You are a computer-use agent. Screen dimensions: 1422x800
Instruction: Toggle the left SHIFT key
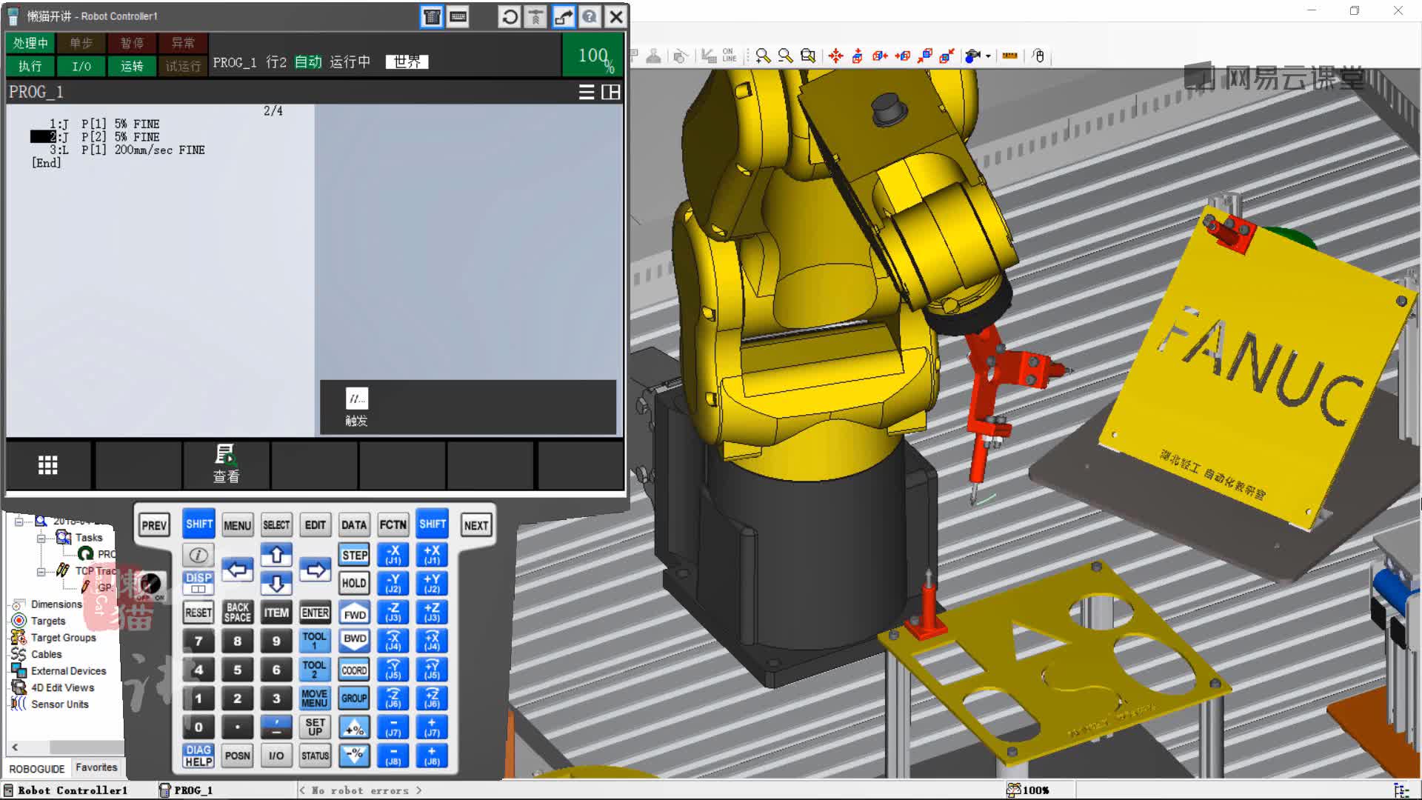coord(198,524)
